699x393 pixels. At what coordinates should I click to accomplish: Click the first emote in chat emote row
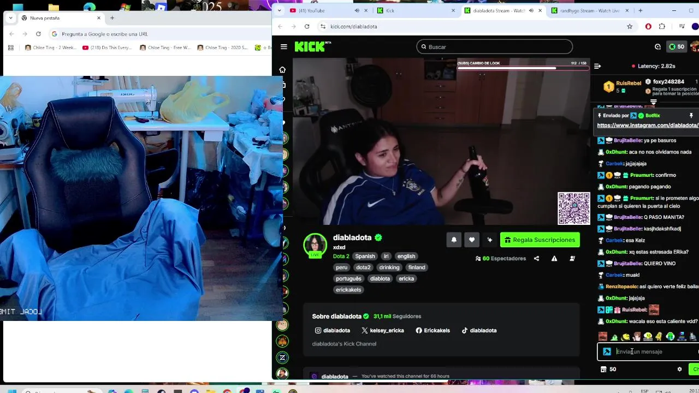tap(603, 337)
